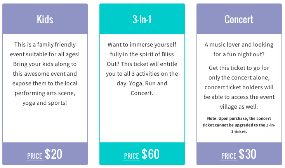
Task: Click the 3-In-1 'Want to immerse yourself' description
Action: point(142,68)
